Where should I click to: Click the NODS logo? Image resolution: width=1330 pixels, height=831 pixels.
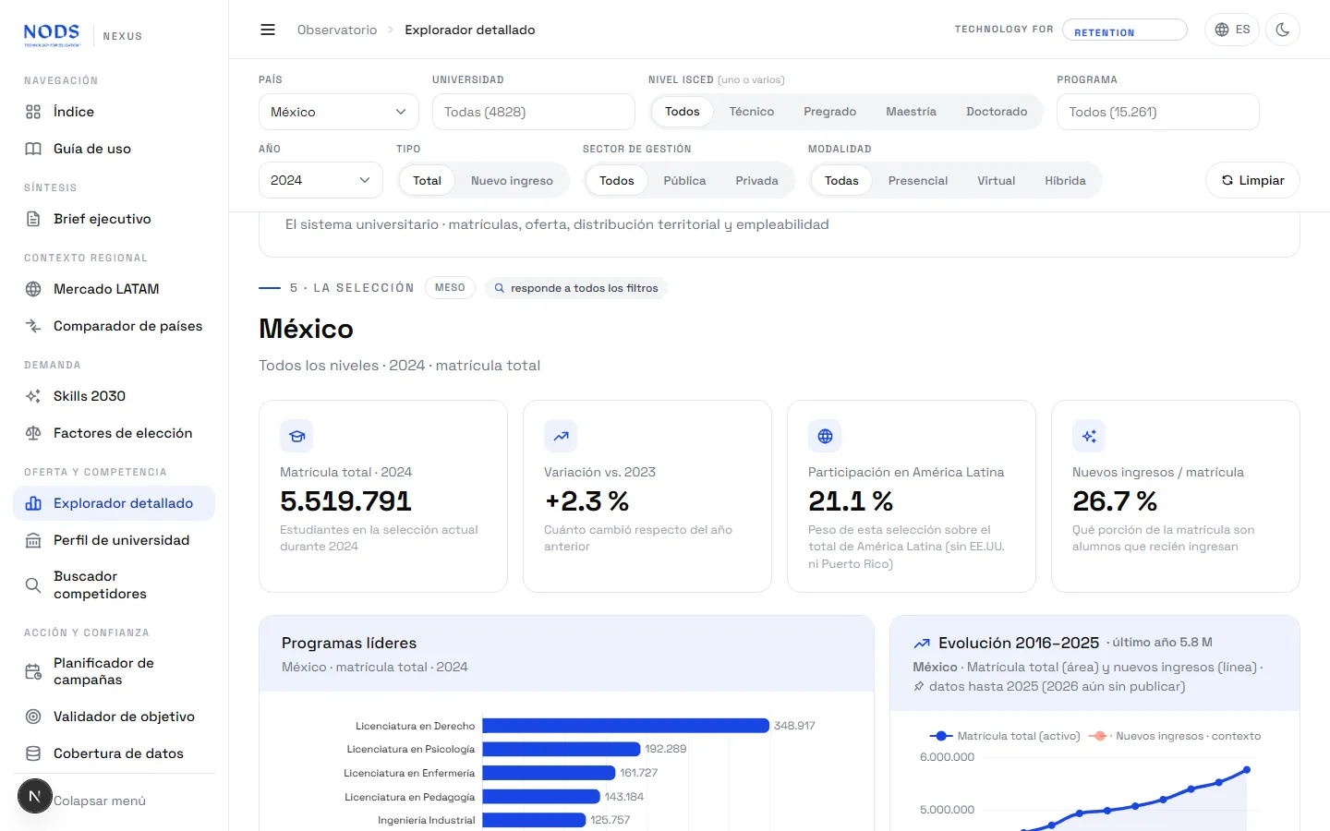coord(52,34)
